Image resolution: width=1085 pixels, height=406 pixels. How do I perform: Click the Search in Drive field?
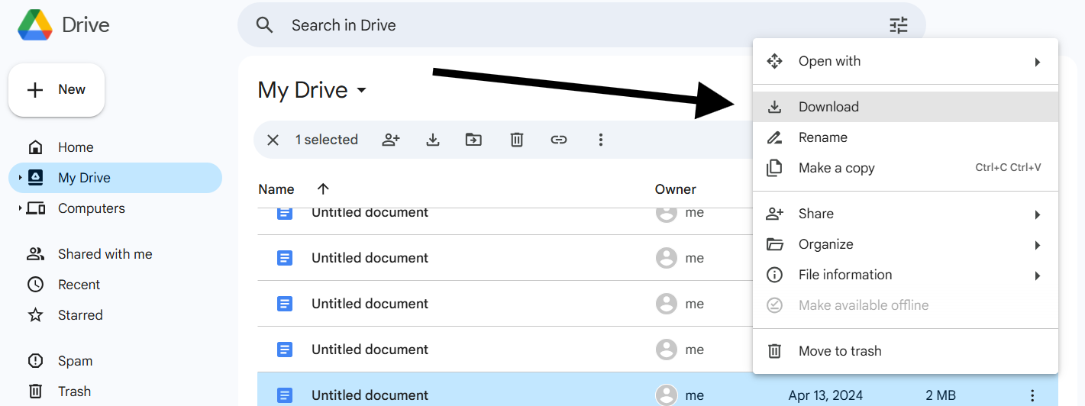pyautogui.click(x=534, y=25)
